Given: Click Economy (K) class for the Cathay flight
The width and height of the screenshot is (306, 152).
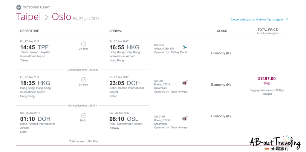Looking at the screenshot, I should (221, 53).
